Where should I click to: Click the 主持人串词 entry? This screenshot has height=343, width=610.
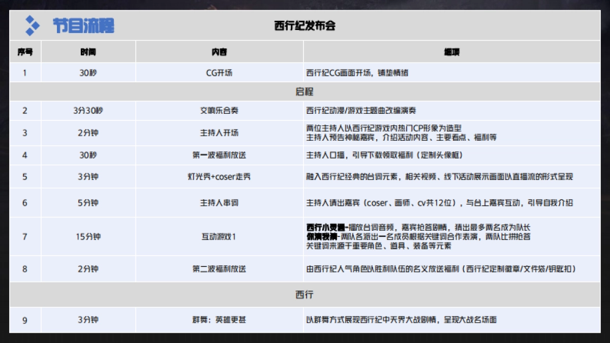coord(219,203)
